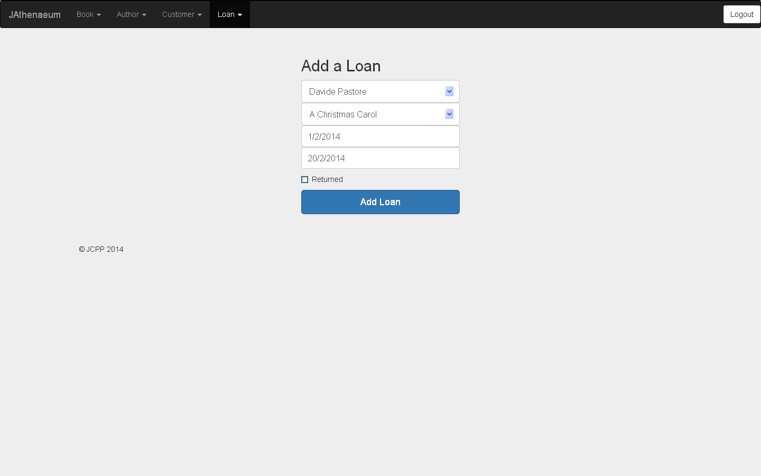
Task: Open the customer dropdown showing Davide Pastore
Action: 380,91
